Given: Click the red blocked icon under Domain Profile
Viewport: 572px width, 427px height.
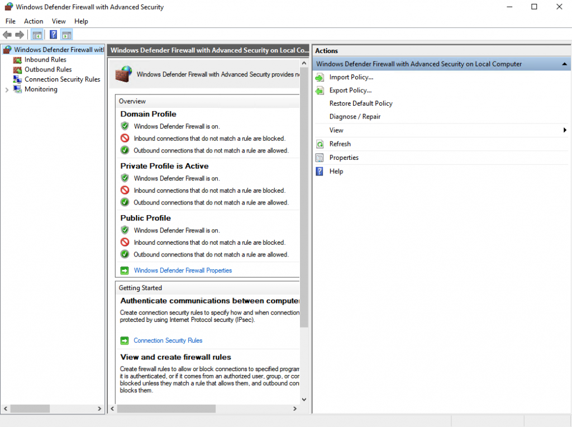Looking at the screenshot, I should [x=125, y=138].
